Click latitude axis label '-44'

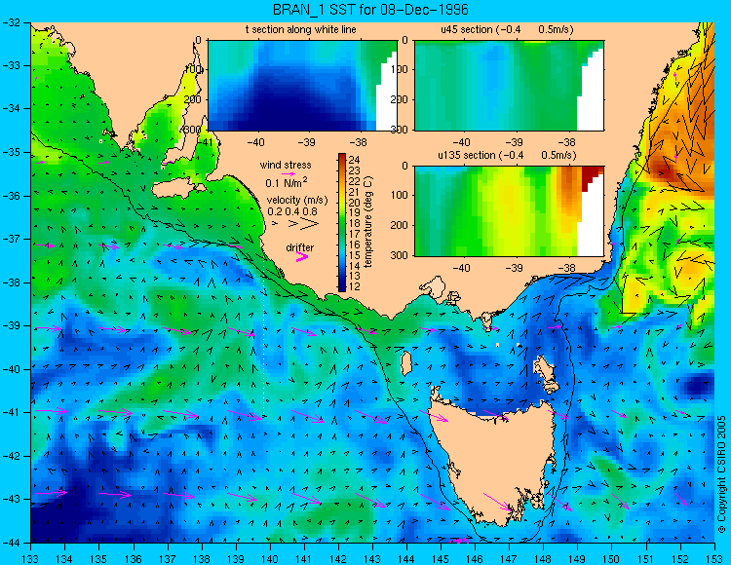(11, 543)
